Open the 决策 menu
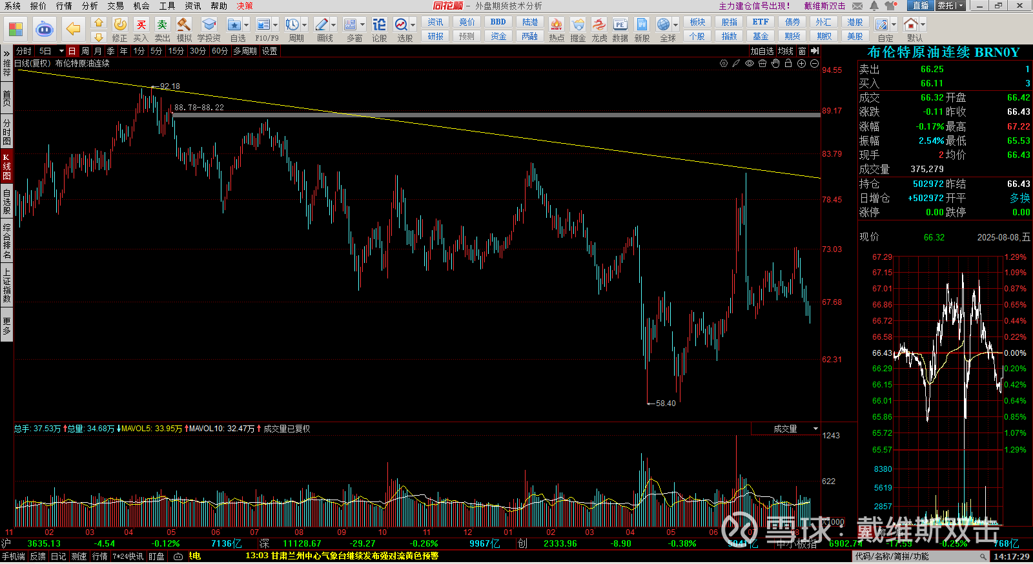This screenshot has height=564, width=1033. click(x=245, y=6)
